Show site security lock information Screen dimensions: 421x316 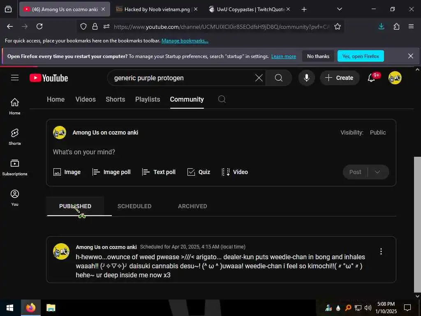pos(95,26)
